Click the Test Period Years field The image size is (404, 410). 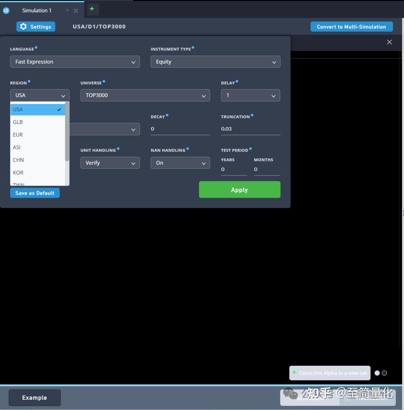coord(234,170)
